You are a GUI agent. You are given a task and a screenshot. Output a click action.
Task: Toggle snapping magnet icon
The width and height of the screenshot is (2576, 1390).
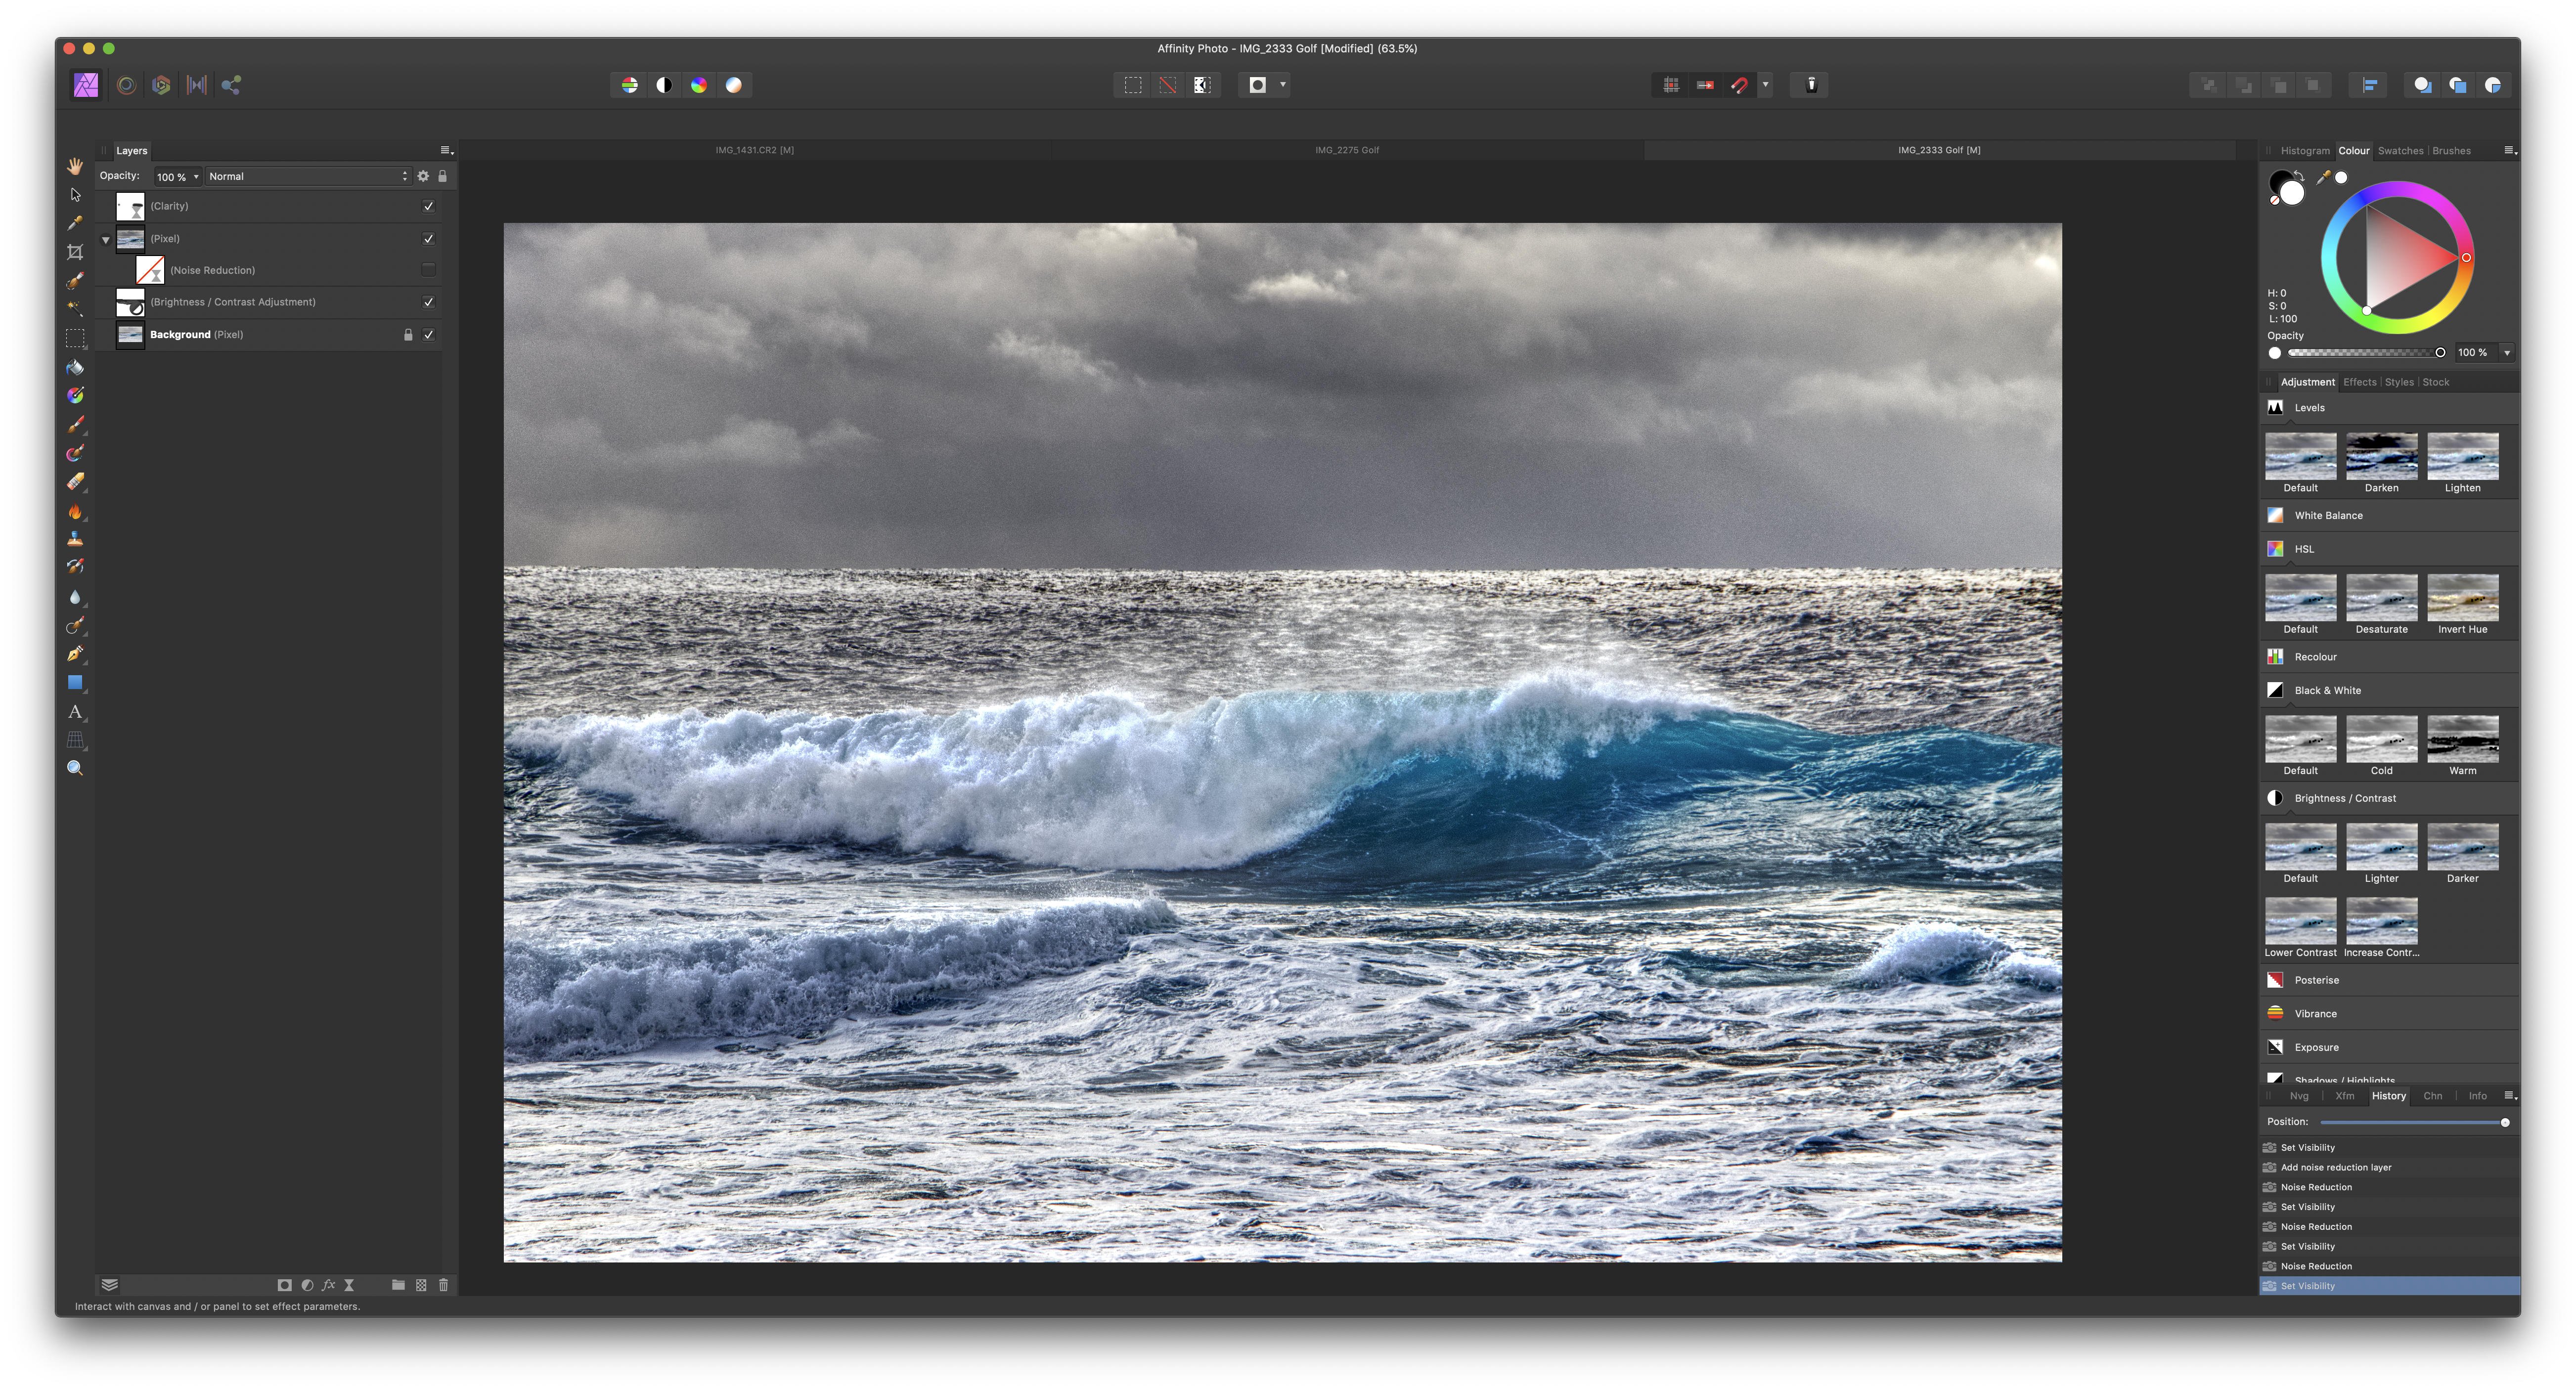pyautogui.click(x=1740, y=85)
